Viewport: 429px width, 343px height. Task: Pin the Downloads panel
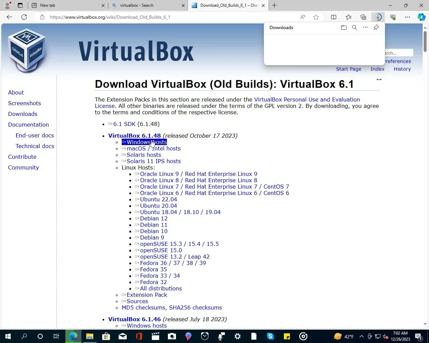point(376,27)
